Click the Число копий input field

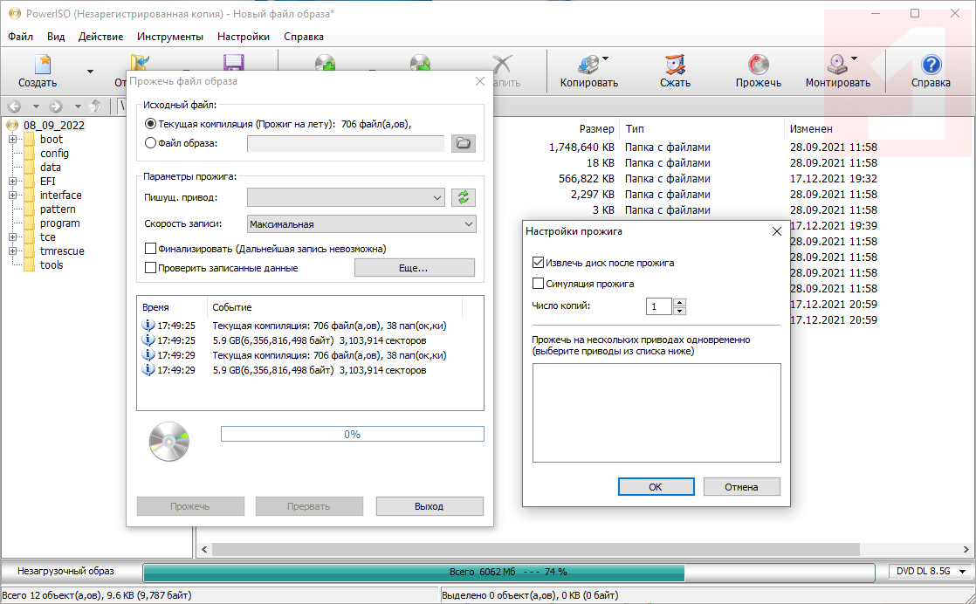659,306
